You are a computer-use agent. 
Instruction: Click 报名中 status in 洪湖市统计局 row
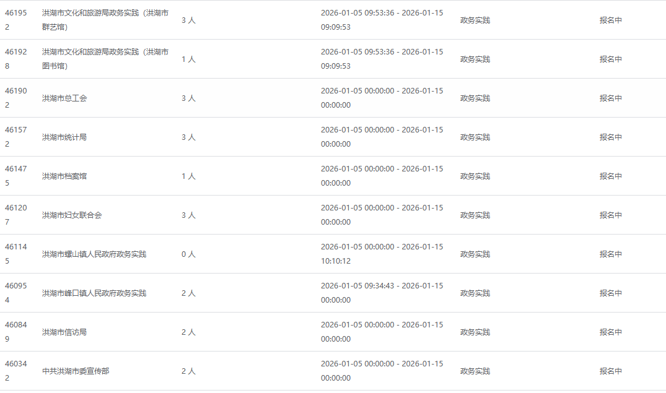point(610,137)
